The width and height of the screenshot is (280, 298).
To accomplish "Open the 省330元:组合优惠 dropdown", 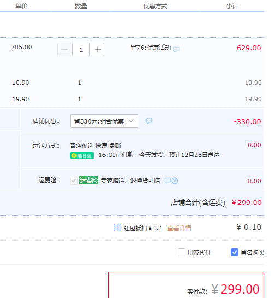I will point(104,121).
